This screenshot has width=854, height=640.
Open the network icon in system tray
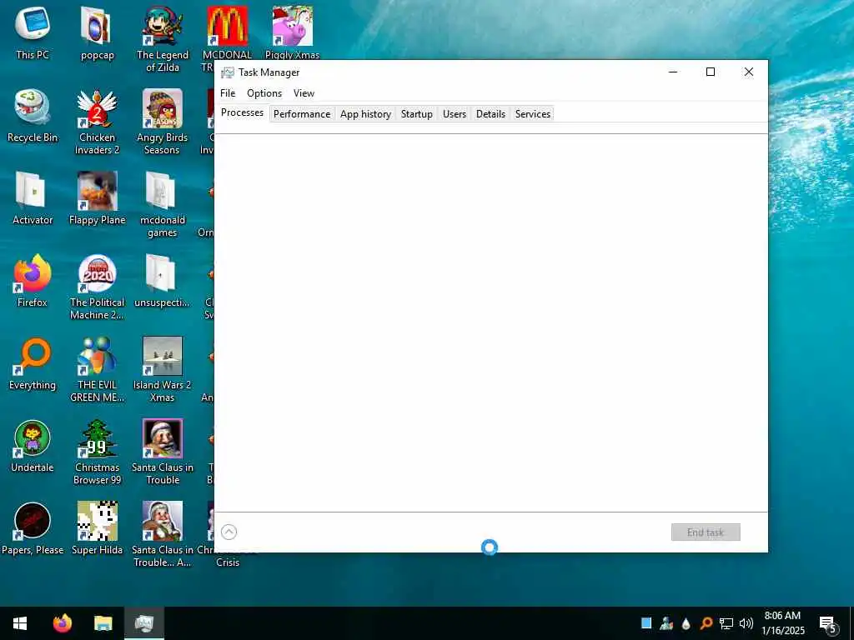click(x=726, y=623)
